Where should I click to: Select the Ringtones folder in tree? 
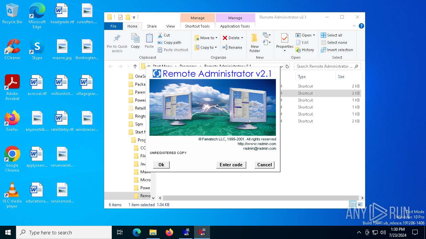[x=137, y=116]
